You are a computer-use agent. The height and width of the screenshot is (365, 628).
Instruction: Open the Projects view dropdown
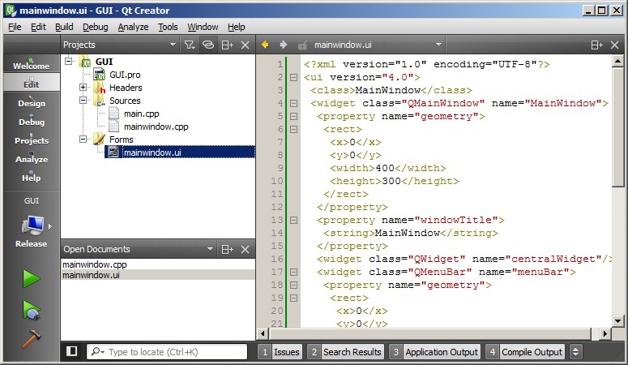click(x=119, y=45)
